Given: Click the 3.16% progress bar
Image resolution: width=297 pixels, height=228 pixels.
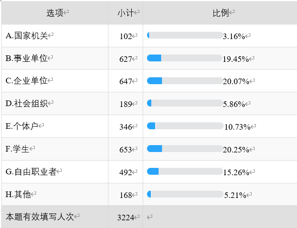Looking at the screenshot, I should tap(185, 35).
